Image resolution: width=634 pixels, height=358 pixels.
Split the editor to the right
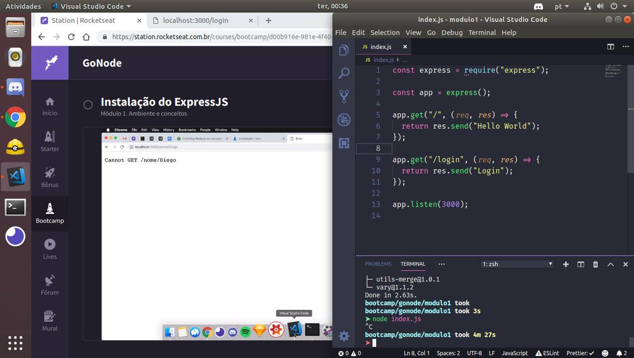(x=611, y=46)
